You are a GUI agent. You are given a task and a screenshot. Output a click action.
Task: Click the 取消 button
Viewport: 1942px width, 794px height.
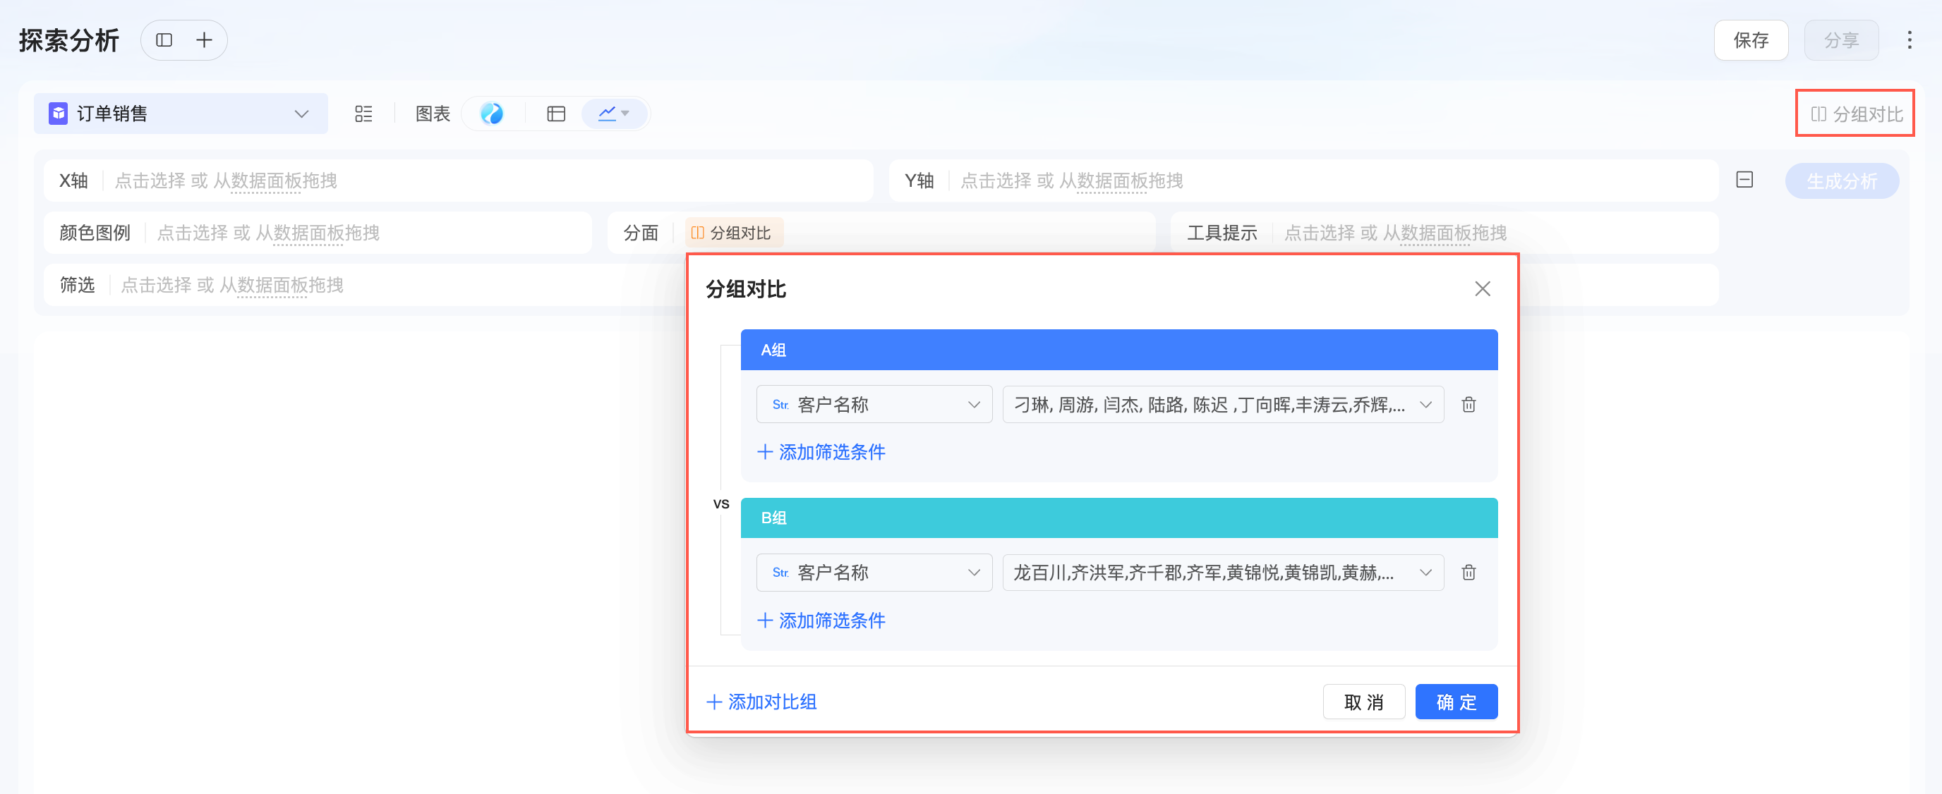click(1363, 702)
